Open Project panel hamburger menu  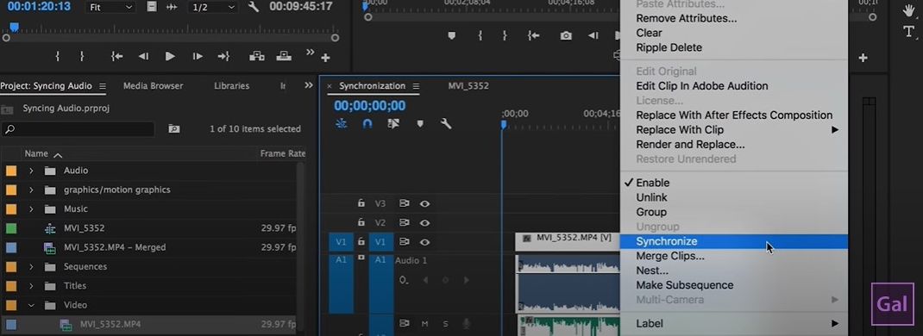point(103,86)
